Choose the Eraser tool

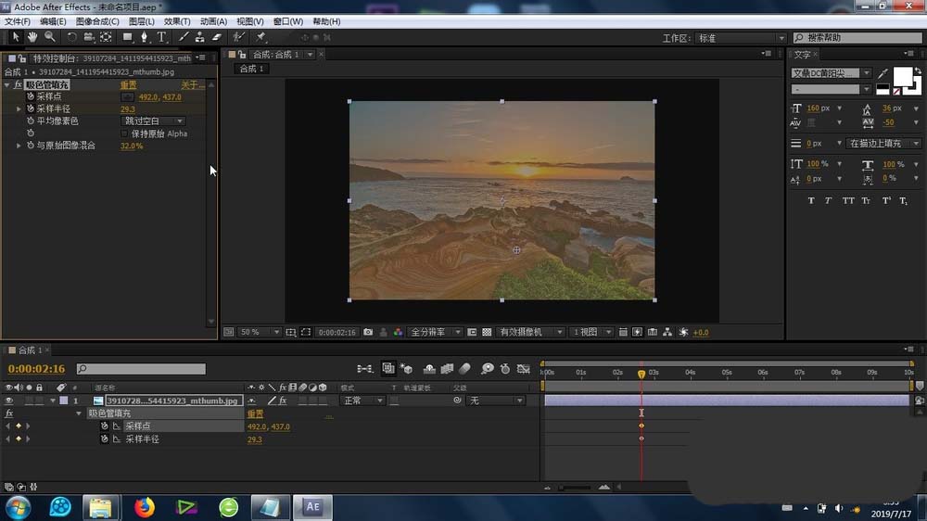point(217,37)
